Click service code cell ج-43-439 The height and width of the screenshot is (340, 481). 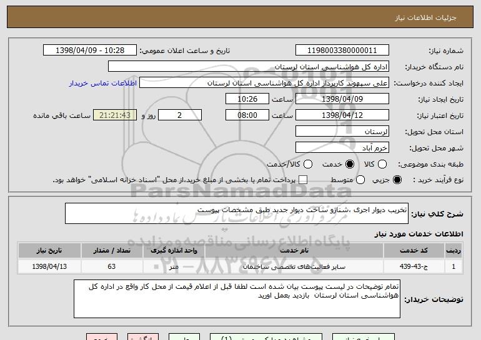point(414,266)
